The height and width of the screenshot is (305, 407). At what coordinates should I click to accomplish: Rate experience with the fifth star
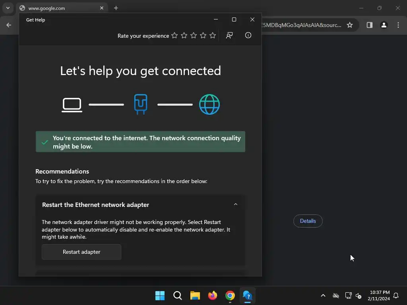click(213, 35)
